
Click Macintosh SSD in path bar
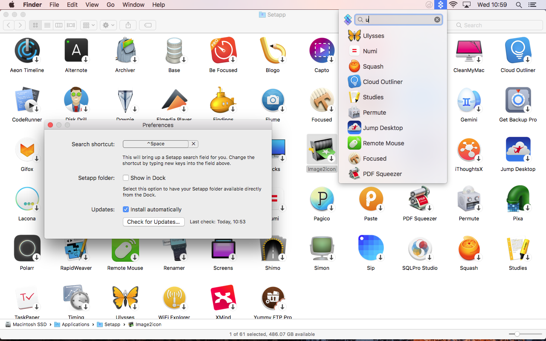pyautogui.click(x=26, y=324)
